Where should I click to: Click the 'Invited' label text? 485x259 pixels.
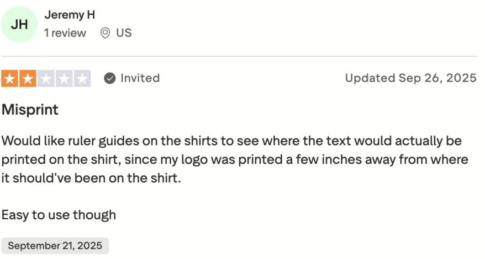(x=140, y=78)
